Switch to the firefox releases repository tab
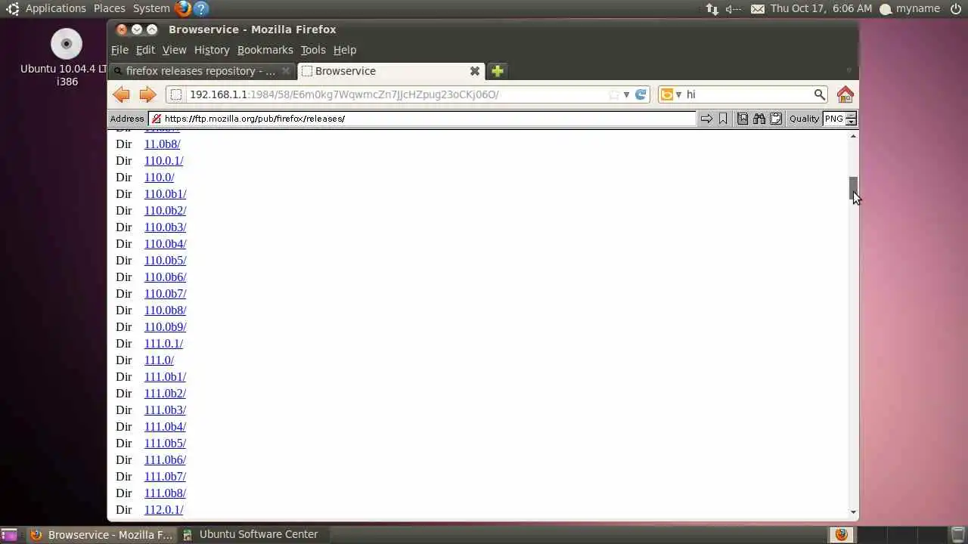968x544 pixels. (202, 71)
